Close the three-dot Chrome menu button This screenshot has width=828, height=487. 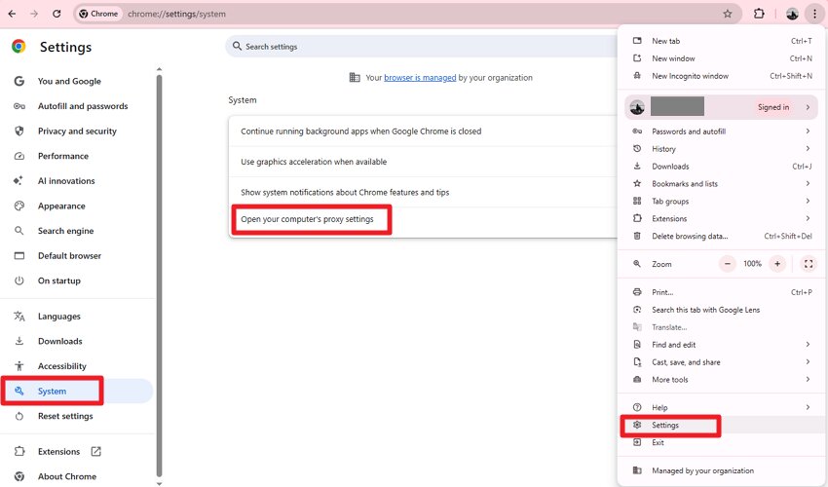(814, 14)
